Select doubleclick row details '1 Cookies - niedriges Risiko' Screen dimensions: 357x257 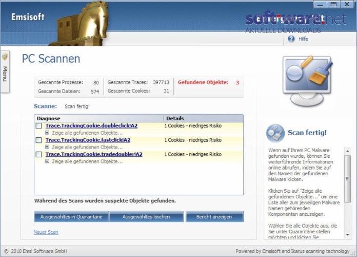coord(193,126)
